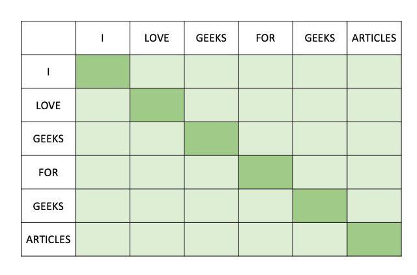
Task: Select cell at row I, column LOVE
Action: point(157,72)
